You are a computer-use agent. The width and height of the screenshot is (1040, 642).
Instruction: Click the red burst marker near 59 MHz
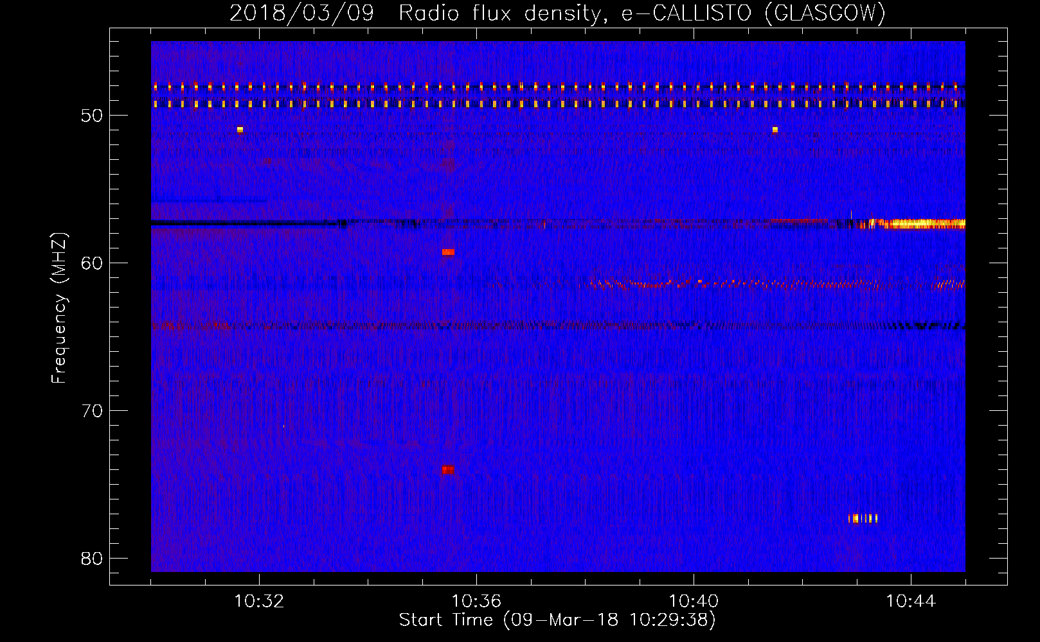(x=448, y=252)
